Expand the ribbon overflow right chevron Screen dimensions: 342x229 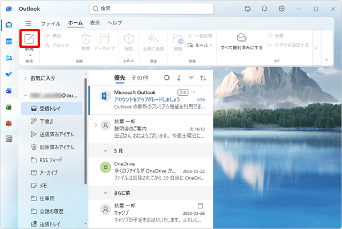316,48
